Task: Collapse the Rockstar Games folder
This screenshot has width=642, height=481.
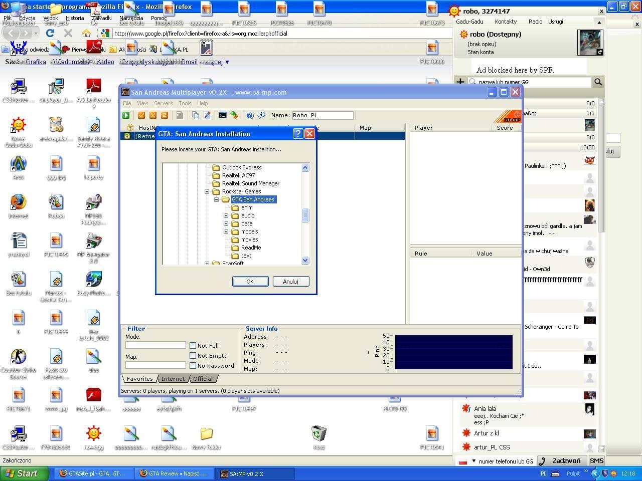Action: [x=207, y=191]
